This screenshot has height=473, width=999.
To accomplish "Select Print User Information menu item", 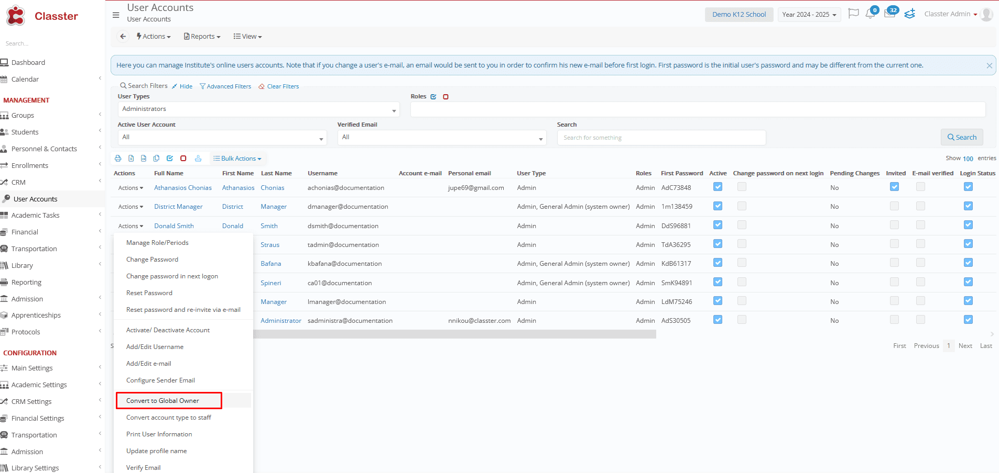I will pos(159,434).
